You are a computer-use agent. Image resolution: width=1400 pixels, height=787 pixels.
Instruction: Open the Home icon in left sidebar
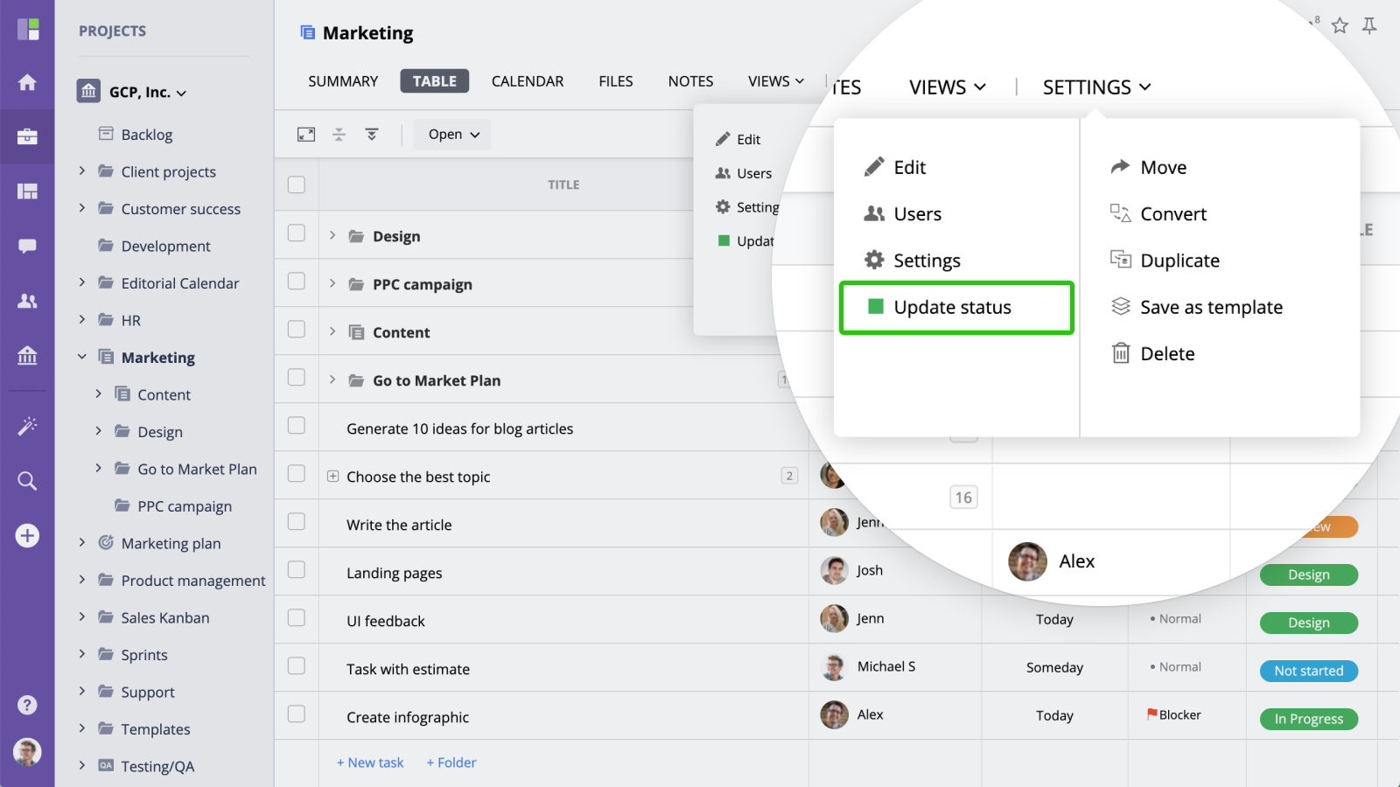pos(27,82)
